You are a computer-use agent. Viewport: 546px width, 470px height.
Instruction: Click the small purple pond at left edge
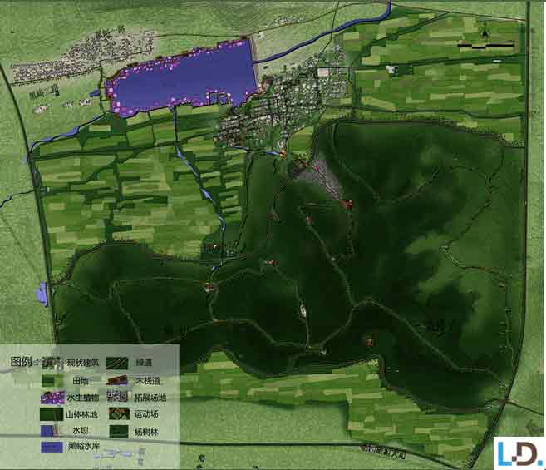click(x=42, y=292)
